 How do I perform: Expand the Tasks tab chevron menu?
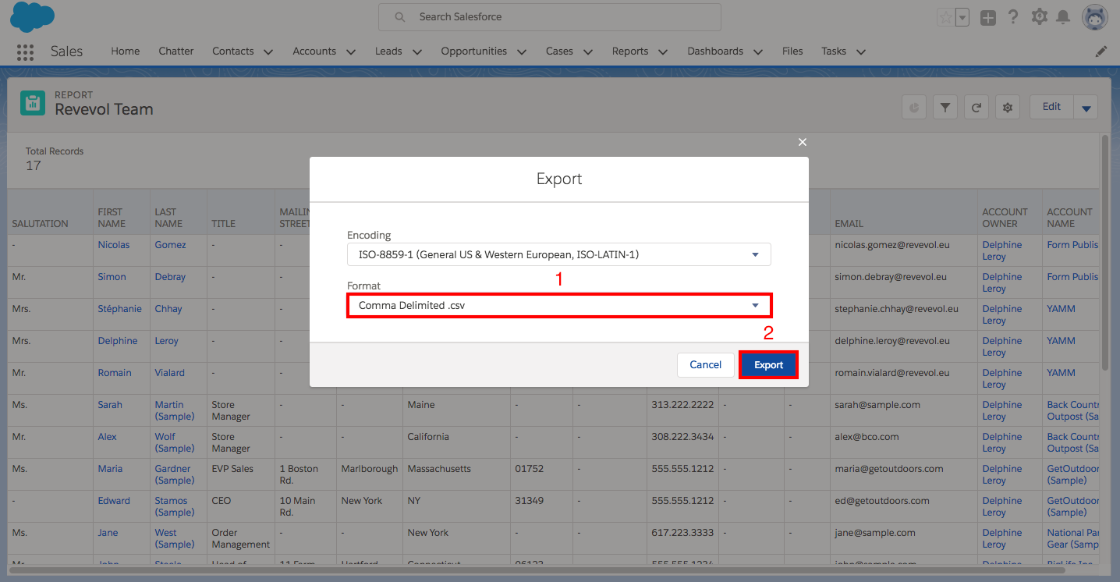point(860,52)
